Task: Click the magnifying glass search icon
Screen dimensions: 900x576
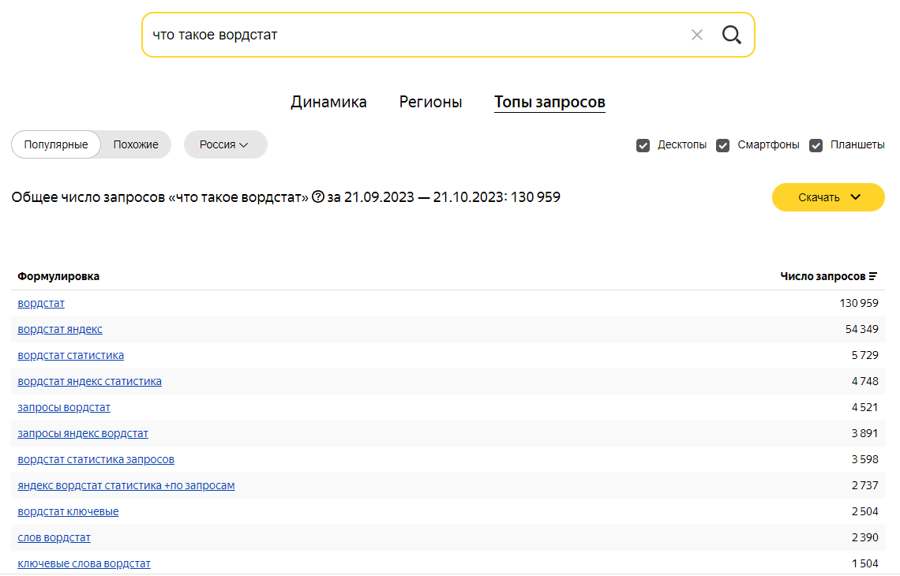Action: point(731,35)
